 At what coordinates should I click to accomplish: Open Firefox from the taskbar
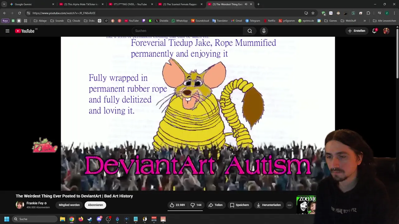click(x=81, y=219)
